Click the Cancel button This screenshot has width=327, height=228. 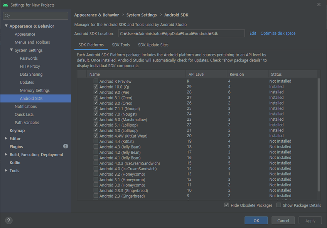pyautogui.click(x=283, y=221)
